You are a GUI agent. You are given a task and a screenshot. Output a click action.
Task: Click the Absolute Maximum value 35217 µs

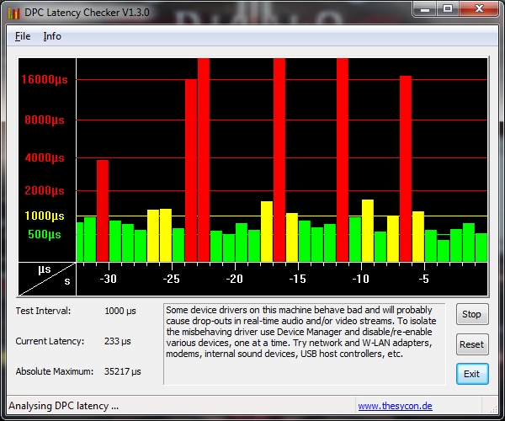tap(123, 371)
